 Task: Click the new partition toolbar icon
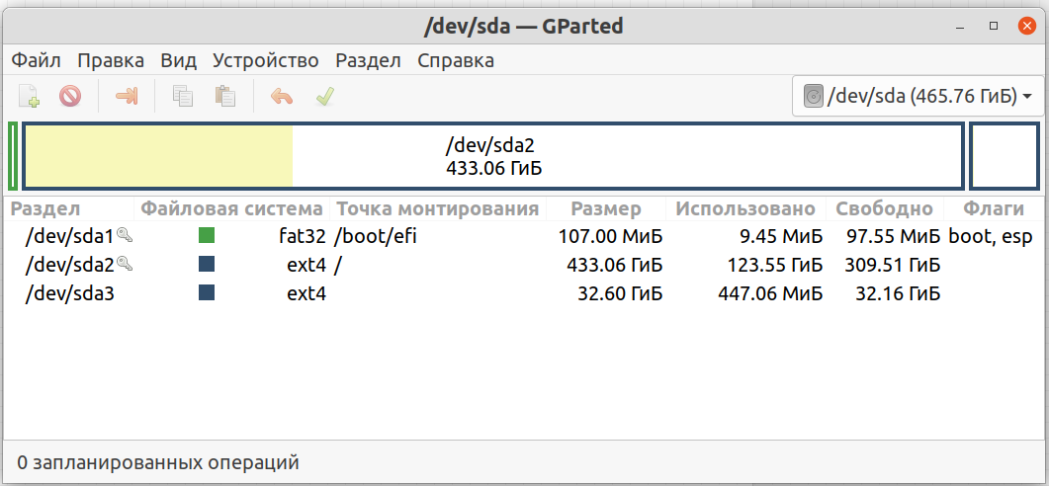click(30, 96)
